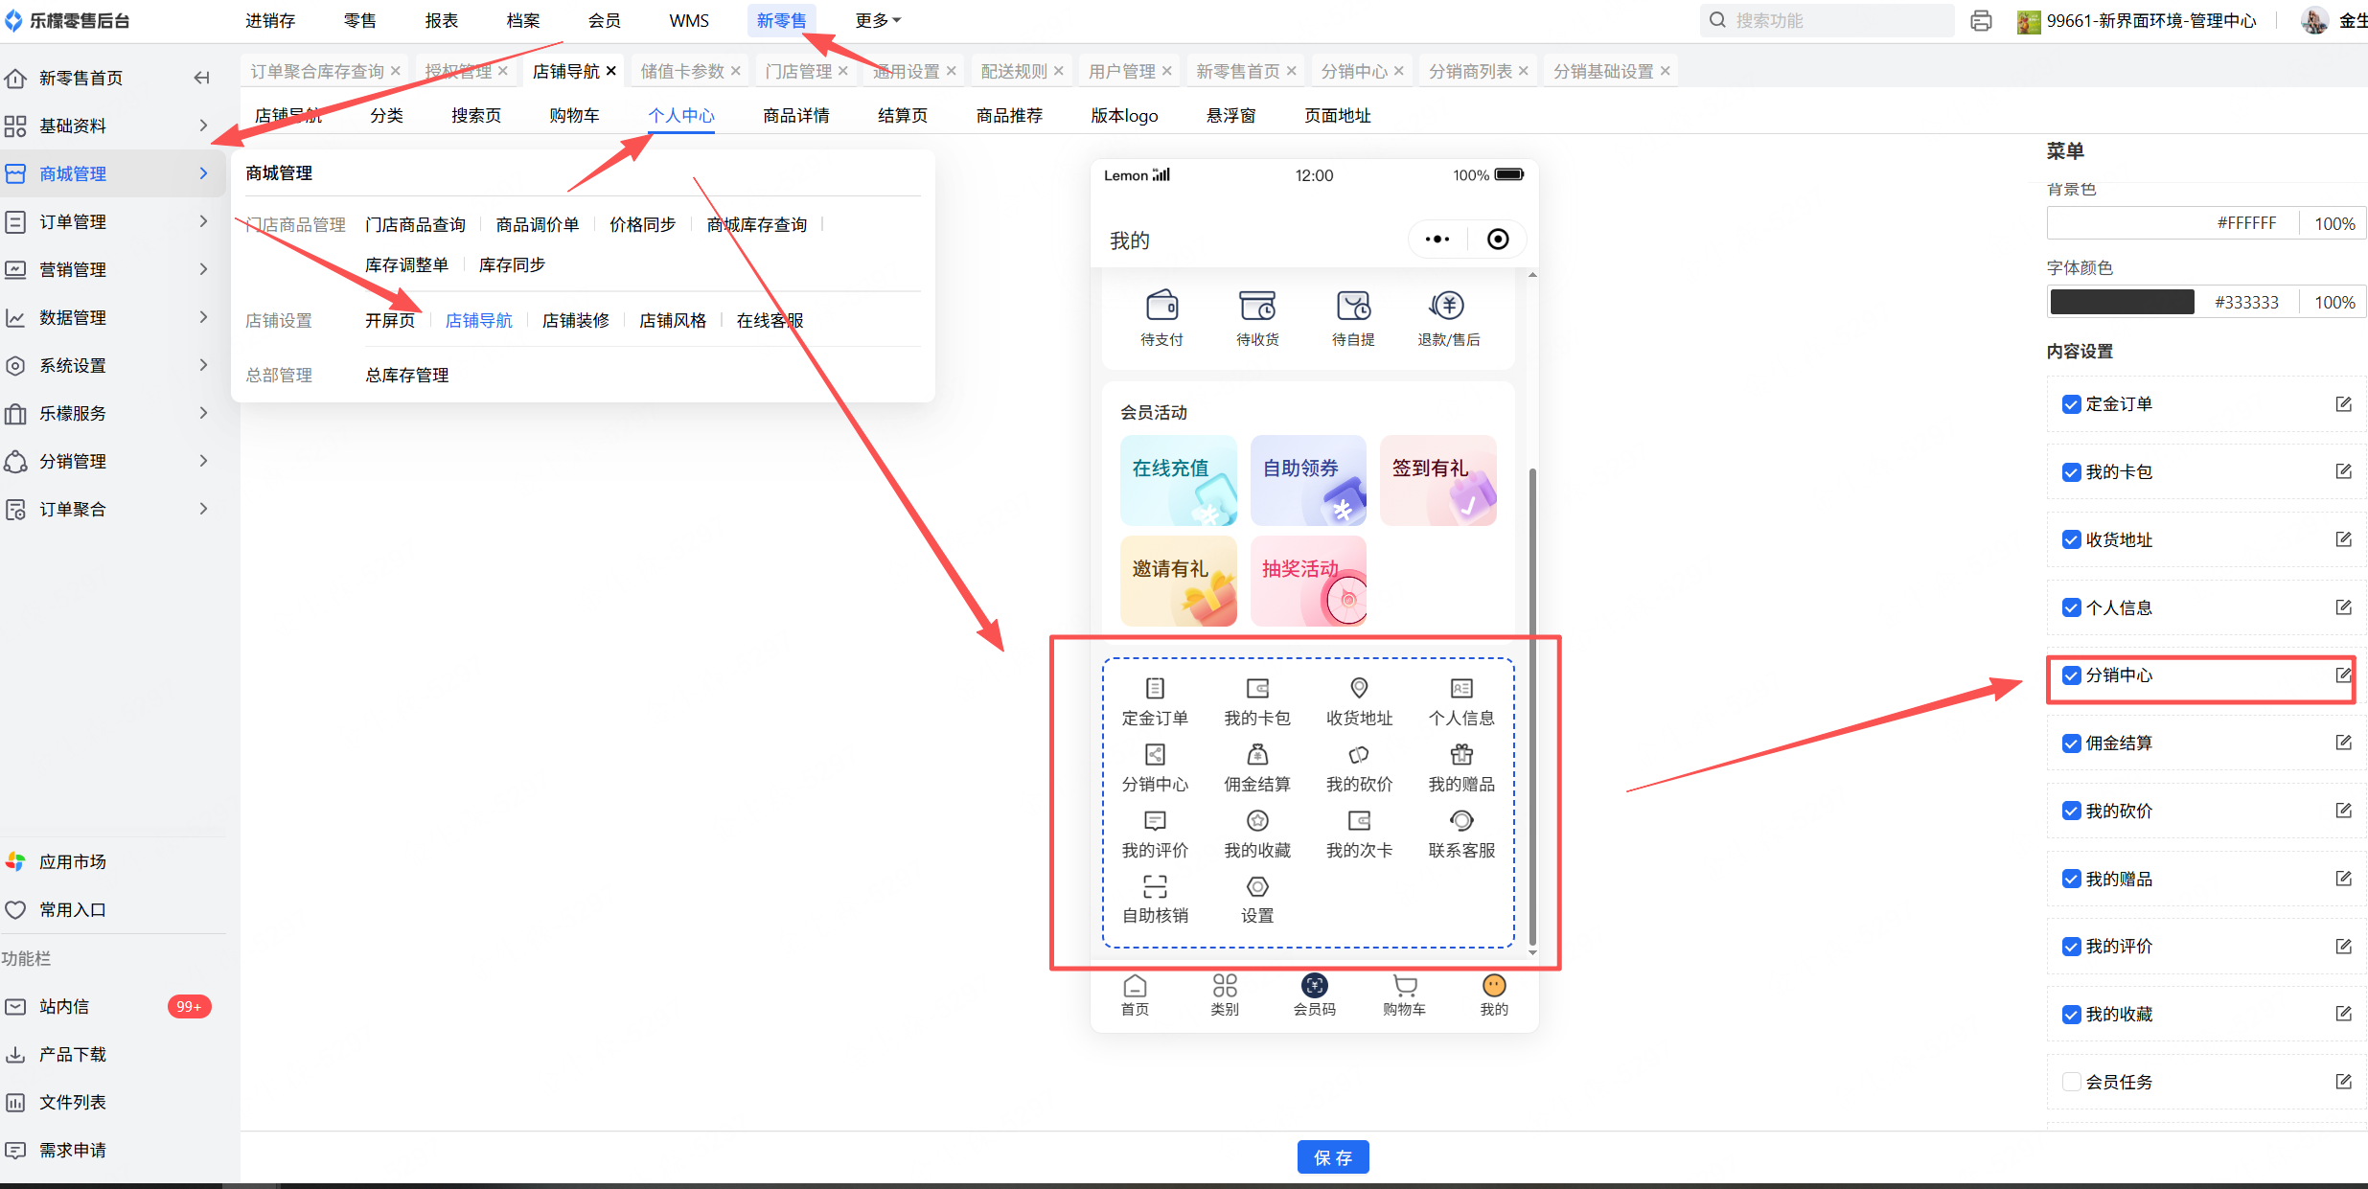The height and width of the screenshot is (1189, 2368).
Task: Click the printer icon in top bar
Action: [x=1981, y=21]
